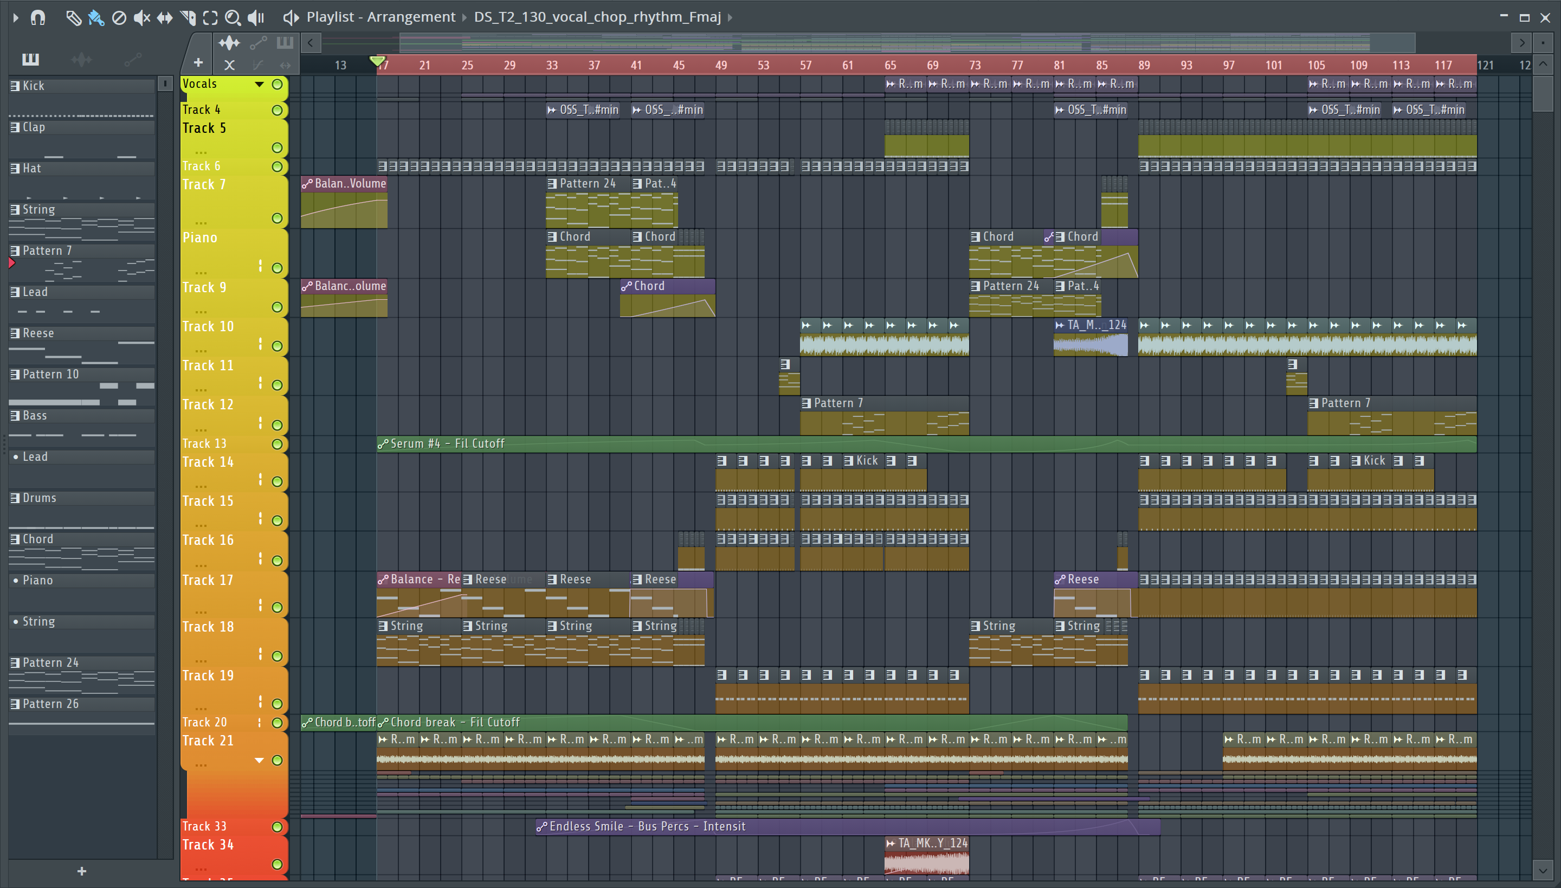The height and width of the screenshot is (888, 1561).
Task: Click Endless Smile Bus Percs Intensit automation clip
Action: pos(848,826)
